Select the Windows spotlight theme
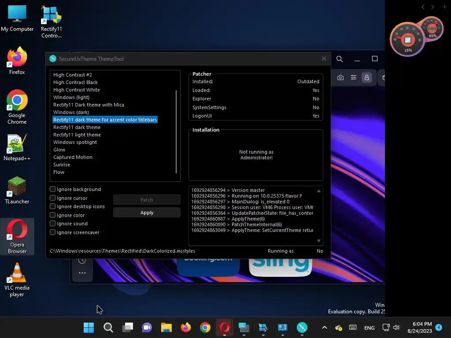Screen dimensions: 451x338 75,142
